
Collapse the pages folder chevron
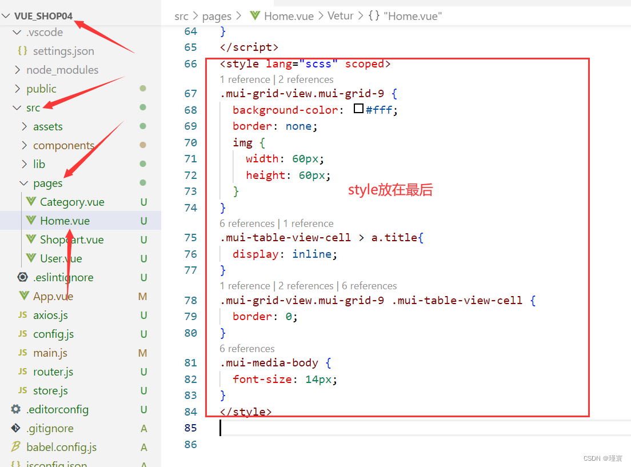[x=24, y=183]
